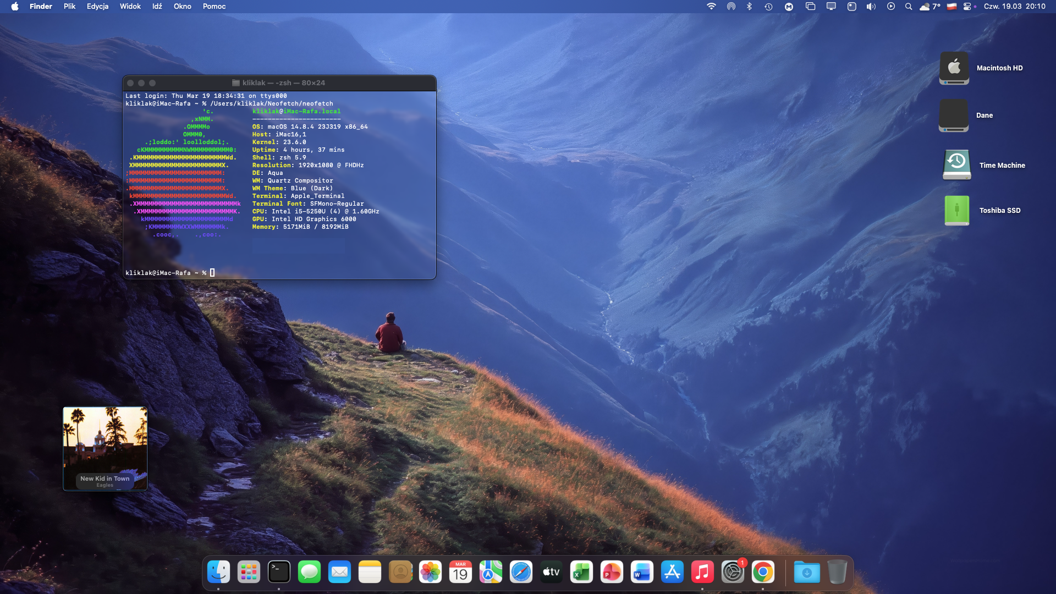Open the Photos app from the Dock
Viewport: 1056px width, 594px height.
430,573
